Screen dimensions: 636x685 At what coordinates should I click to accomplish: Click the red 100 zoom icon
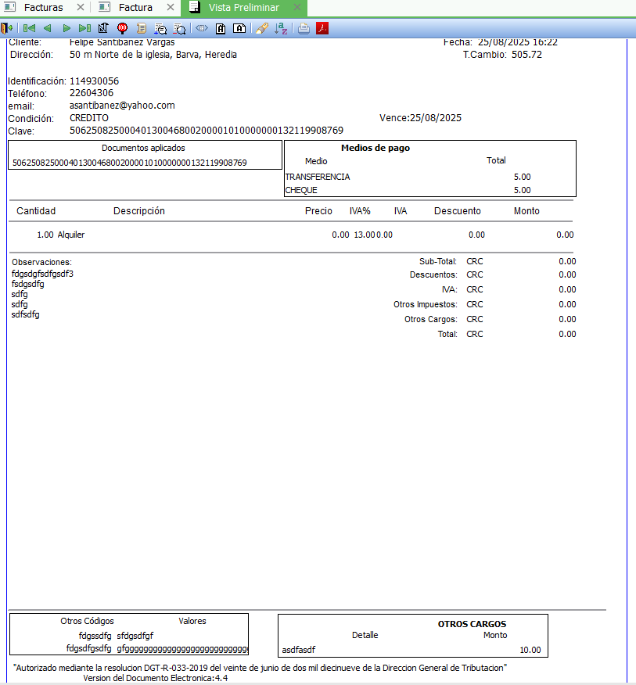pyautogui.click(x=122, y=28)
